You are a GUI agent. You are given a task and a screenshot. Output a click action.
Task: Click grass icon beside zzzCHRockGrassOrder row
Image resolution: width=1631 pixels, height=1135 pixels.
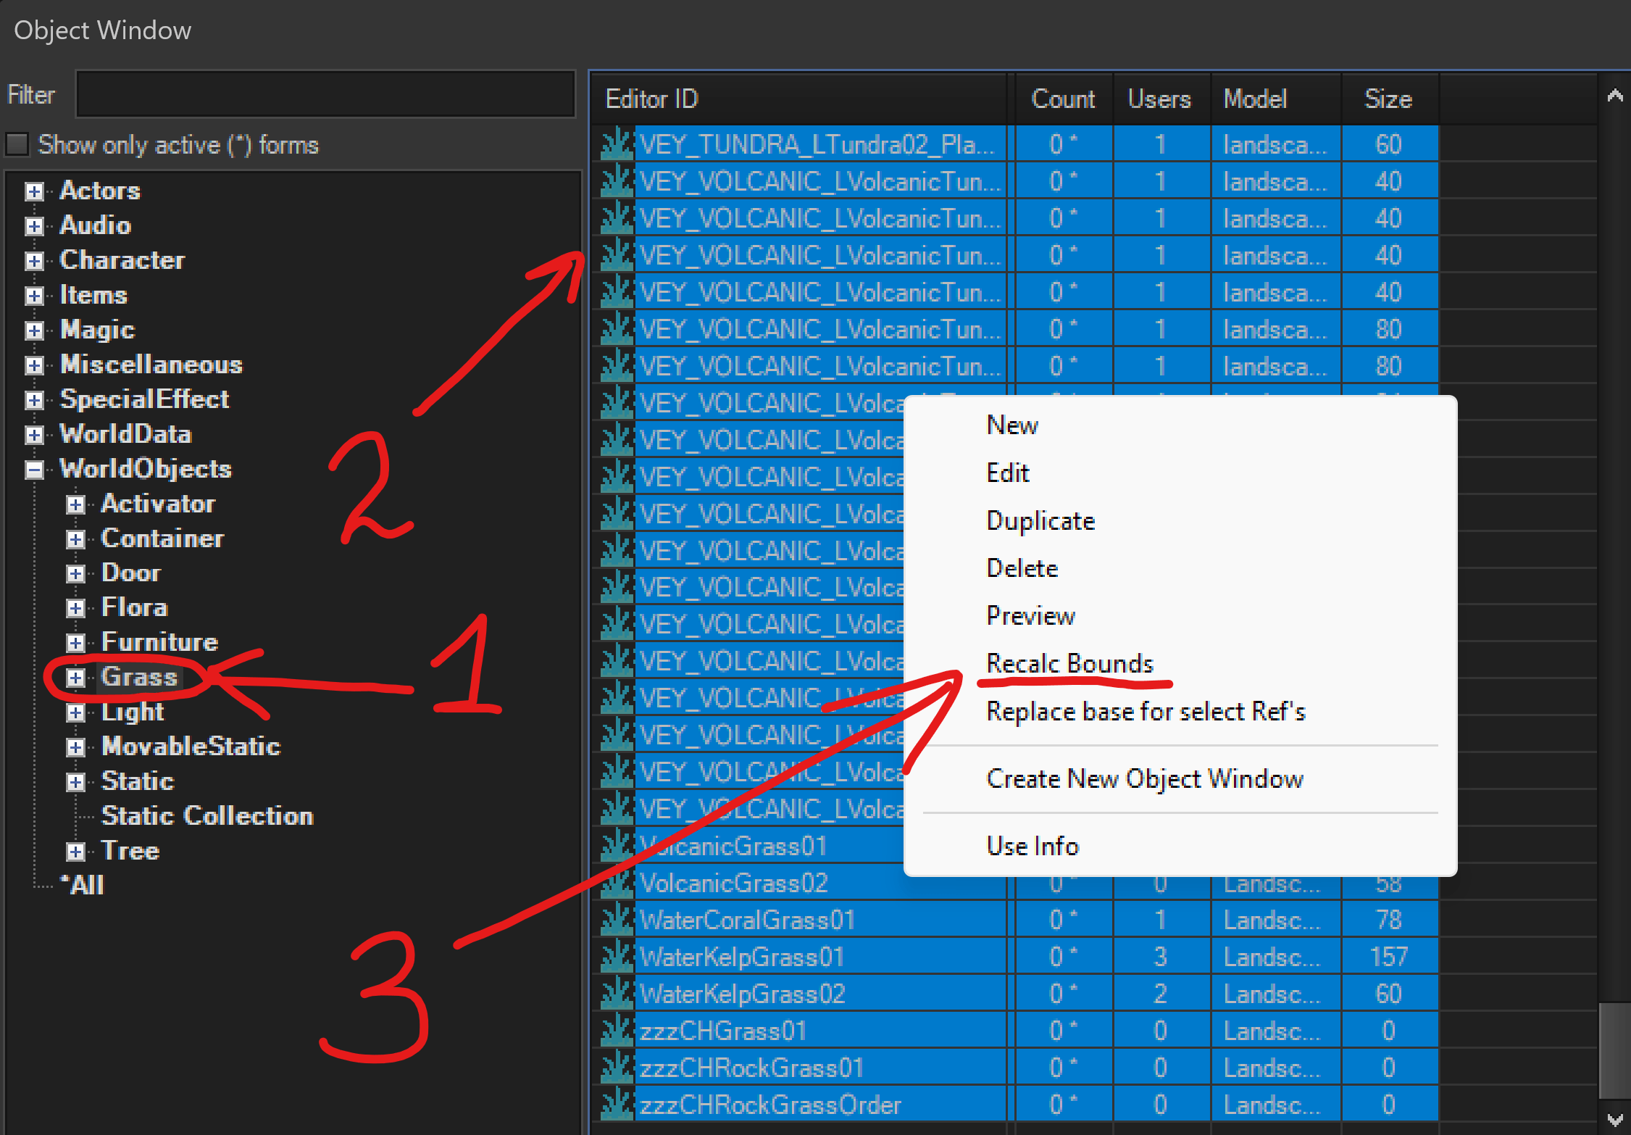click(617, 1105)
